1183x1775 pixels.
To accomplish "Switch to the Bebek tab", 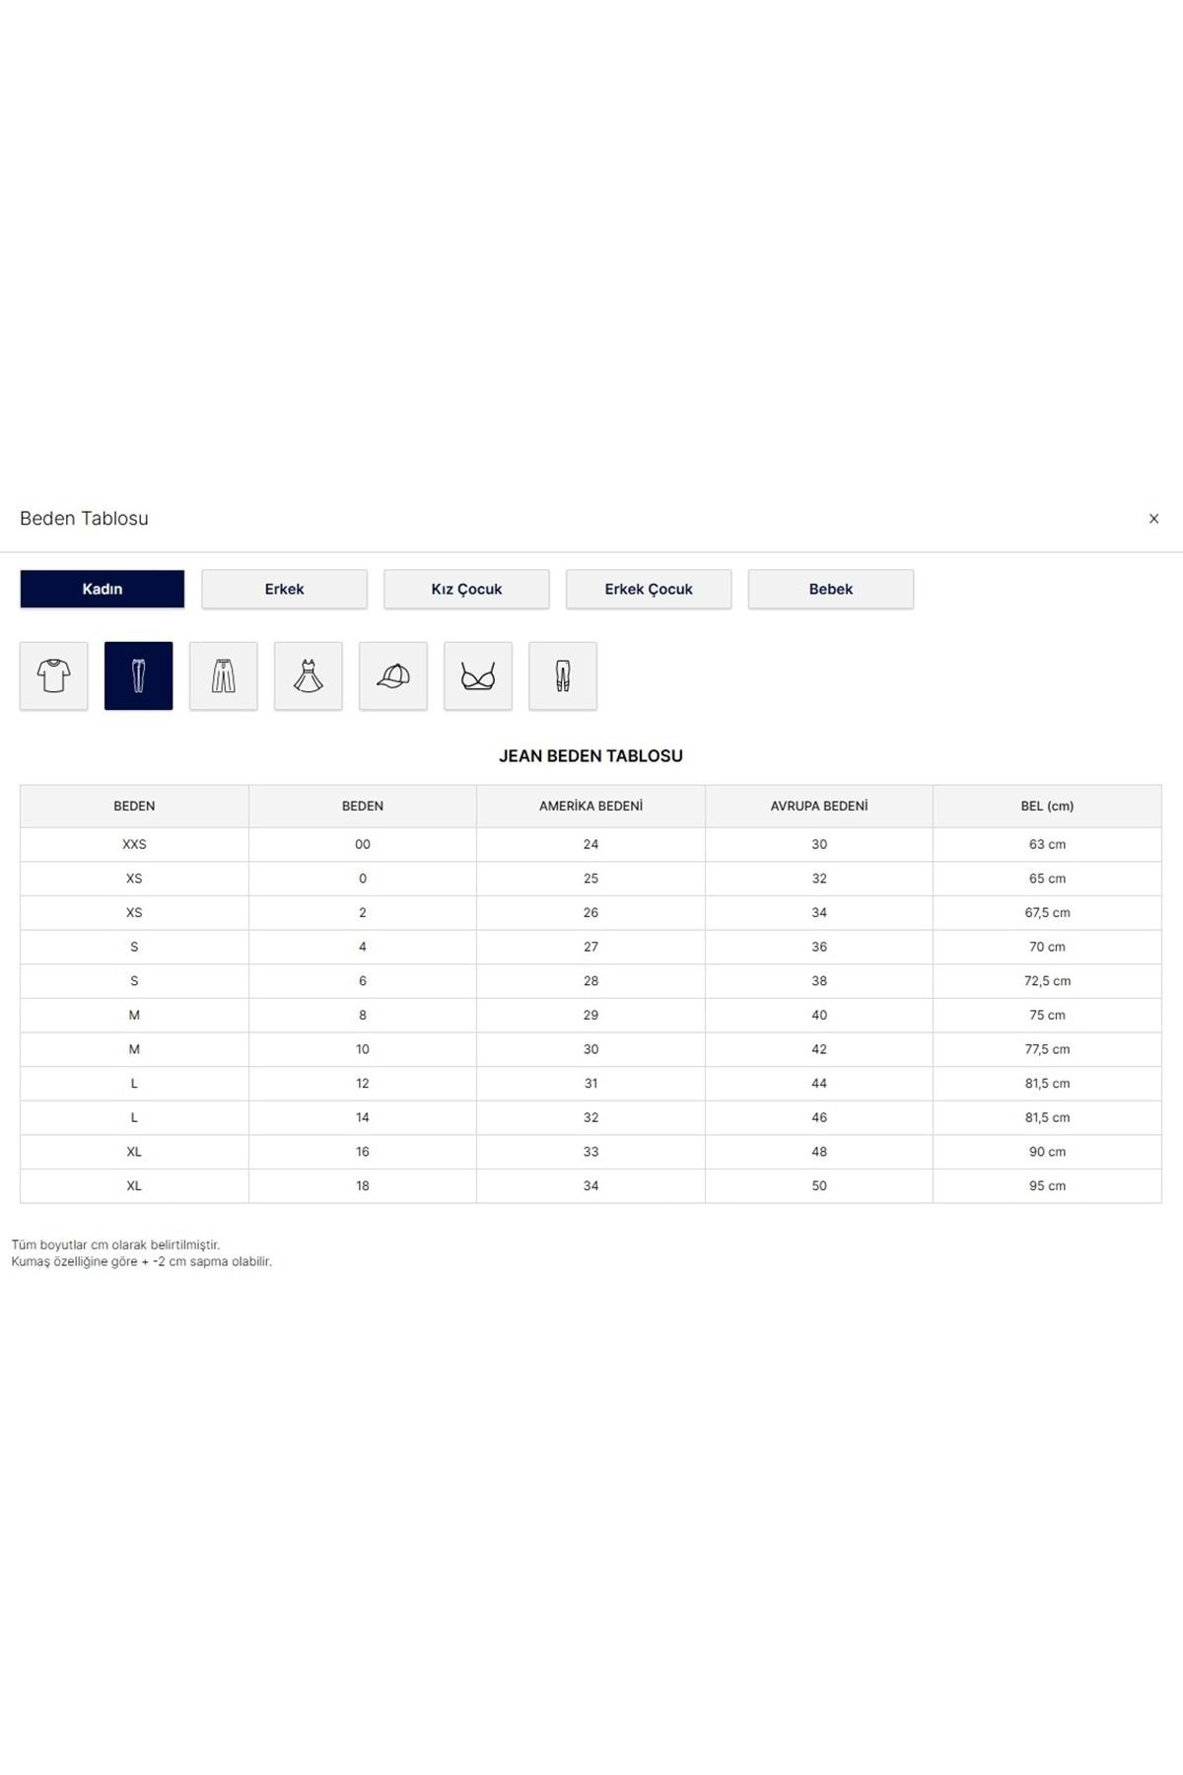I will (831, 589).
